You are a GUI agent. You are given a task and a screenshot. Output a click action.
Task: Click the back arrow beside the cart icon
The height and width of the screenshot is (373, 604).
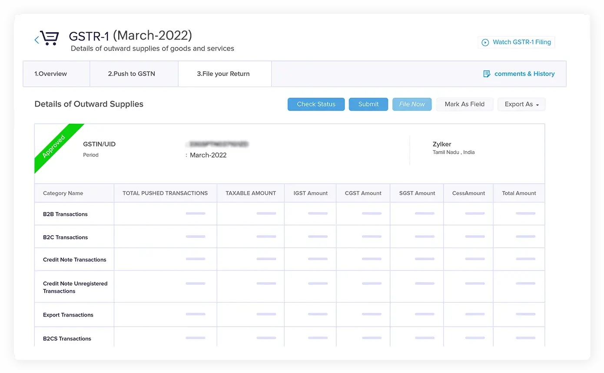point(36,40)
